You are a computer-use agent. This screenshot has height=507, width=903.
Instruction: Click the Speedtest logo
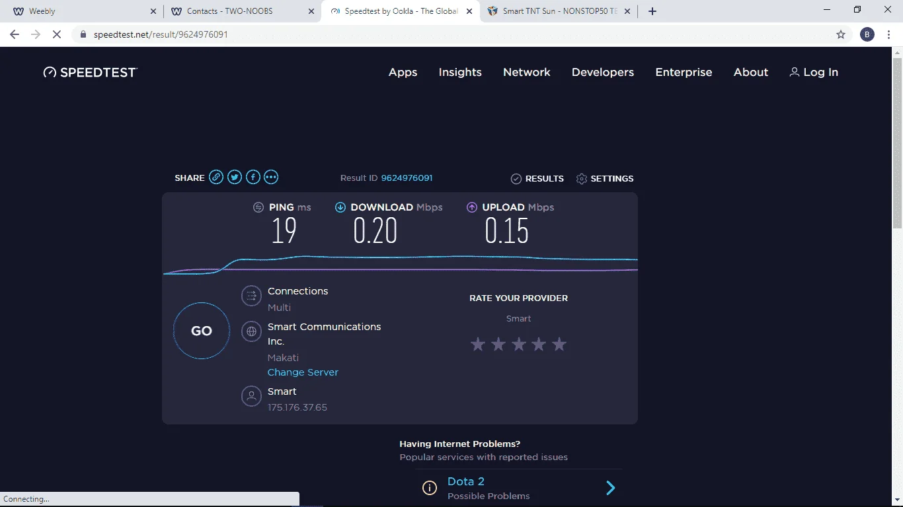(91, 73)
